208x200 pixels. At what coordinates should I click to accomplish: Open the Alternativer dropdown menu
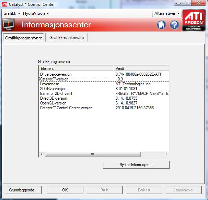coord(167,13)
